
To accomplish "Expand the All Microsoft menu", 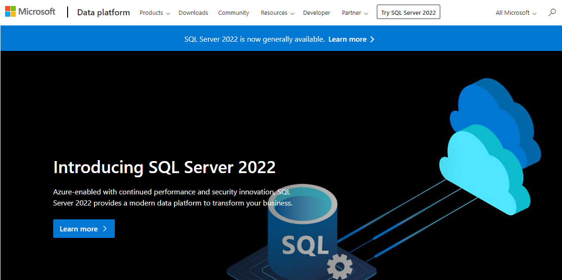I will point(516,13).
